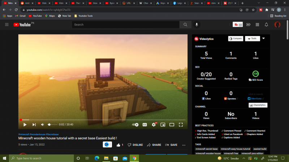289x162 pixels.
Task: Toggle closed captions
Action: coord(144,125)
